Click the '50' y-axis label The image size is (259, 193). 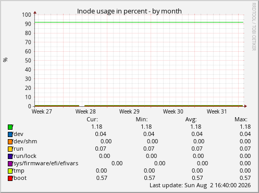pyautogui.click(x=28, y=61)
